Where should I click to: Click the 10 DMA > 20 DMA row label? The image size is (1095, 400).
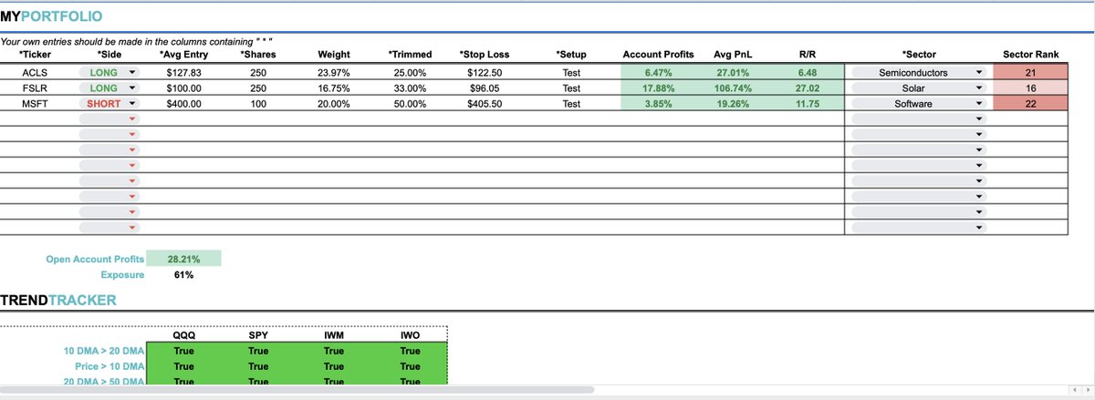pos(104,351)
